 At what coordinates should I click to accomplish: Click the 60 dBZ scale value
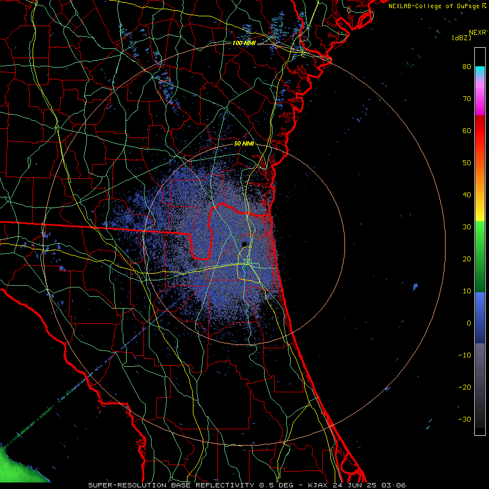[x=467, y=130]
